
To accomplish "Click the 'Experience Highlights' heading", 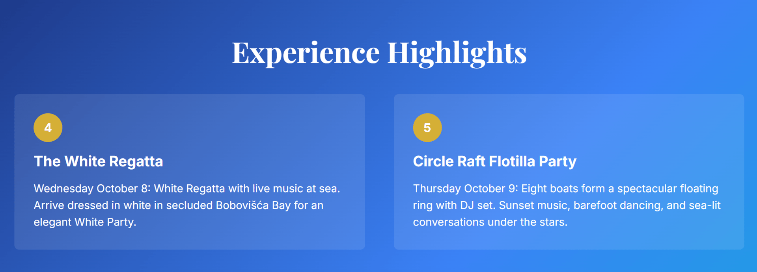I will click(379, 52).
